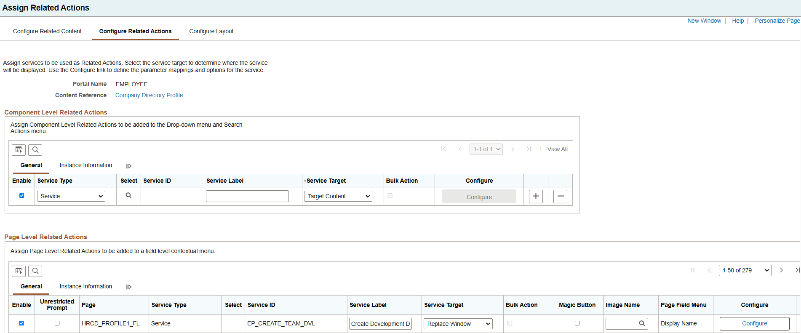The image size is (801, 333).
Task: Toggle Enable checkbox for HRCD_PROFILE1_FL row
Action: click(x=21, y=323)
